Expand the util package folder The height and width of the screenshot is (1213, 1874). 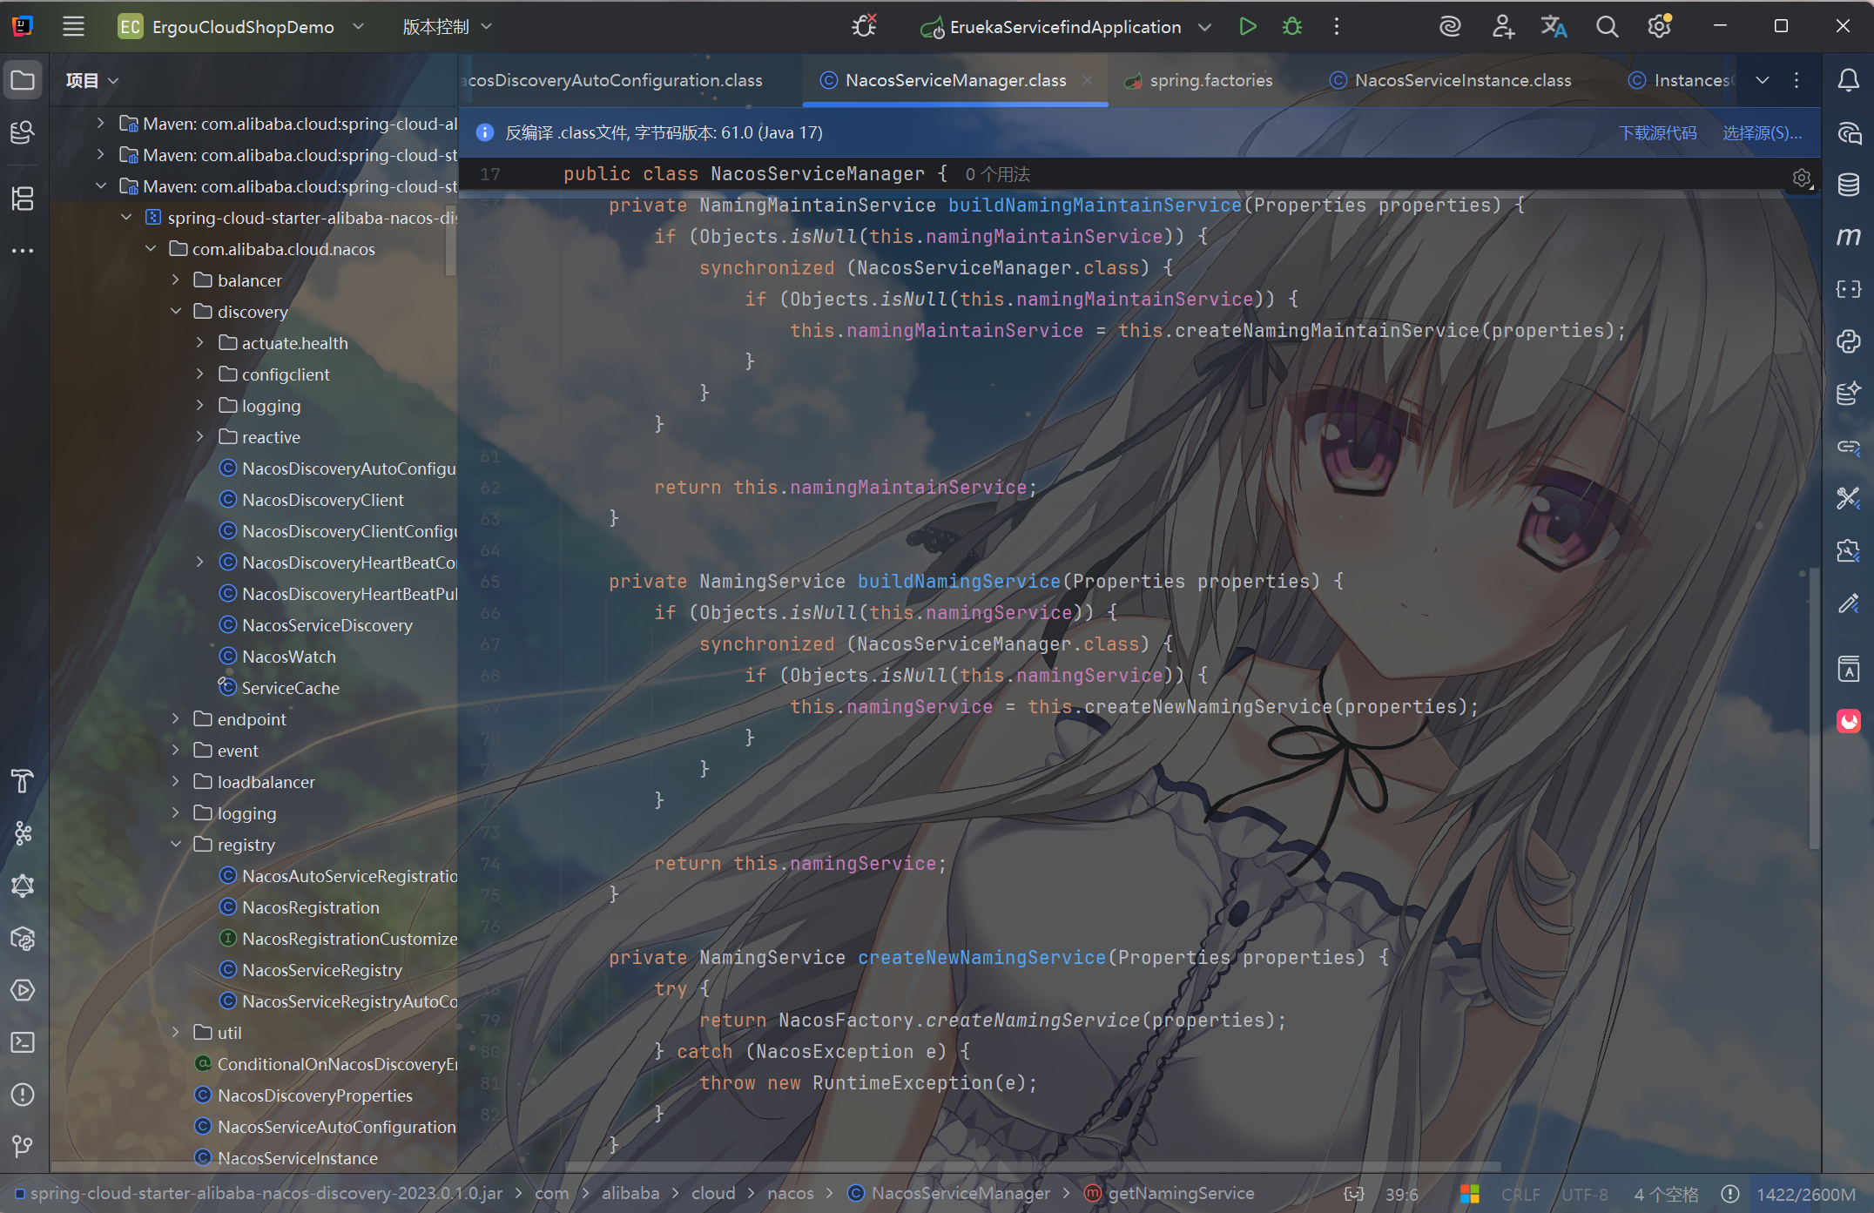176,1032
